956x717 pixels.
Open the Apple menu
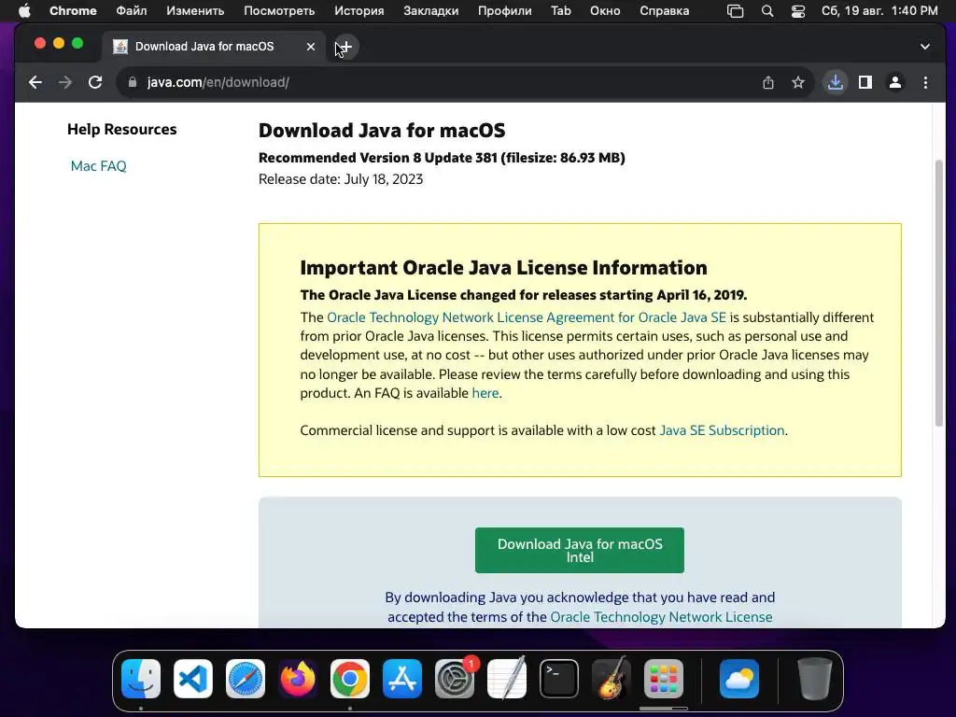(23, 11)
